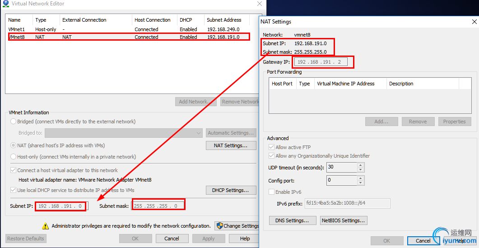Select Host-only radio button
This screenshot has width=479, height=248.
(13, 157)
